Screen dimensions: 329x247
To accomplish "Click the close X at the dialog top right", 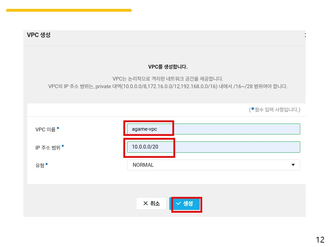I will (x=305, y=35).
